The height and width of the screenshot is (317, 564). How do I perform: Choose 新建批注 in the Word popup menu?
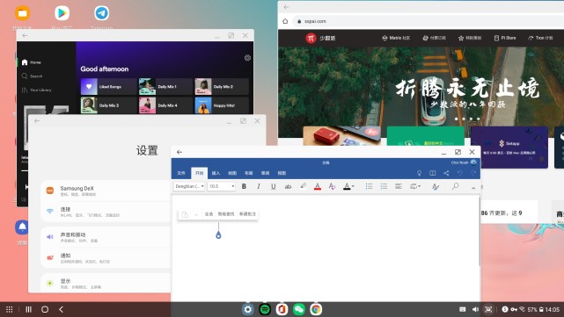247,214
